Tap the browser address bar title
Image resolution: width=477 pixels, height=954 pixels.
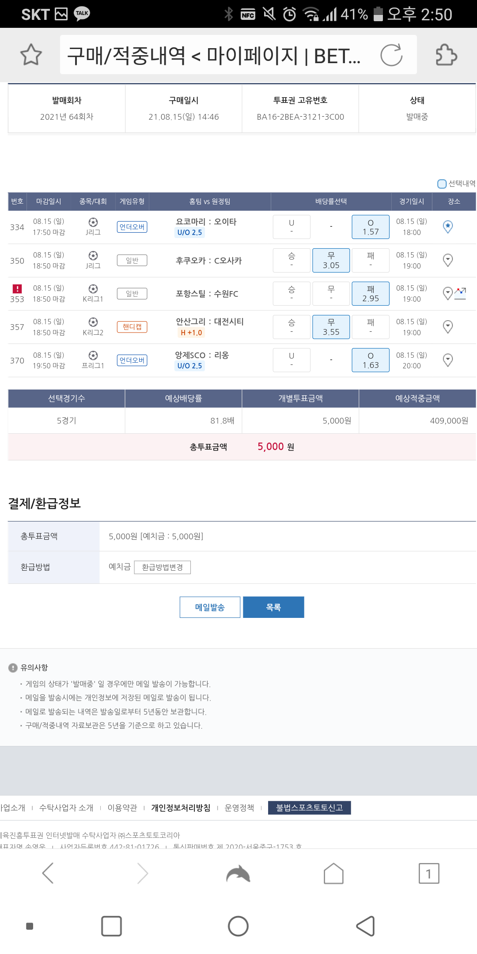pyautogui.click(x=214, y=55)
